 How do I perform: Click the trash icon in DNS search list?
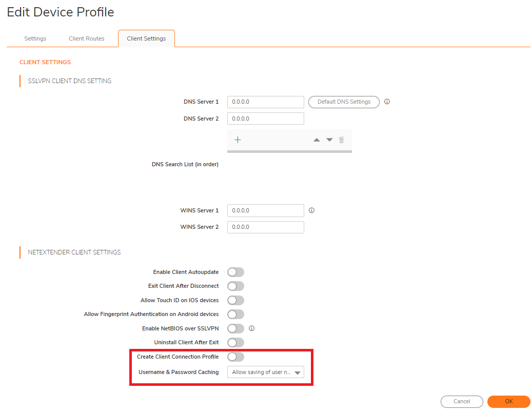pos(341,140)
